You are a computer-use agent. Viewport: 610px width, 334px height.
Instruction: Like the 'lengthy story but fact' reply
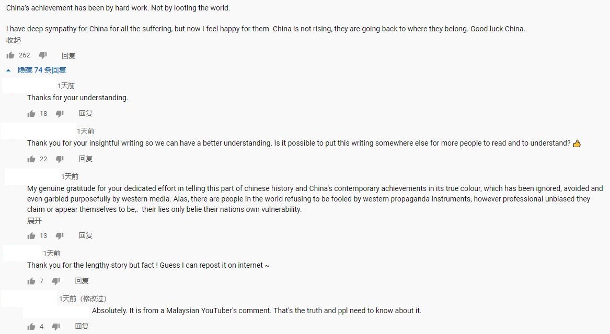pos(31,281)
